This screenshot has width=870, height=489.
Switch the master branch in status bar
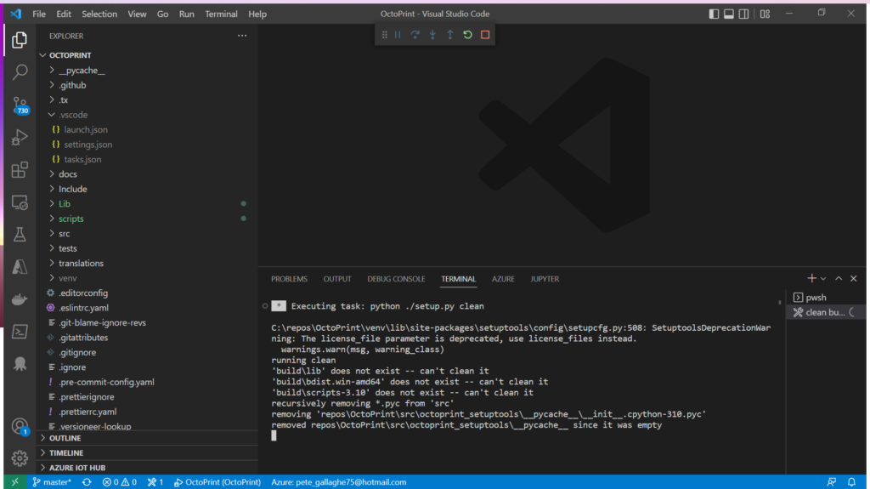pos(52,482)
